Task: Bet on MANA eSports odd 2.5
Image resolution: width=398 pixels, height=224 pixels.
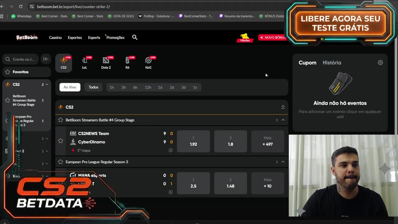Action: click(193, 183)
